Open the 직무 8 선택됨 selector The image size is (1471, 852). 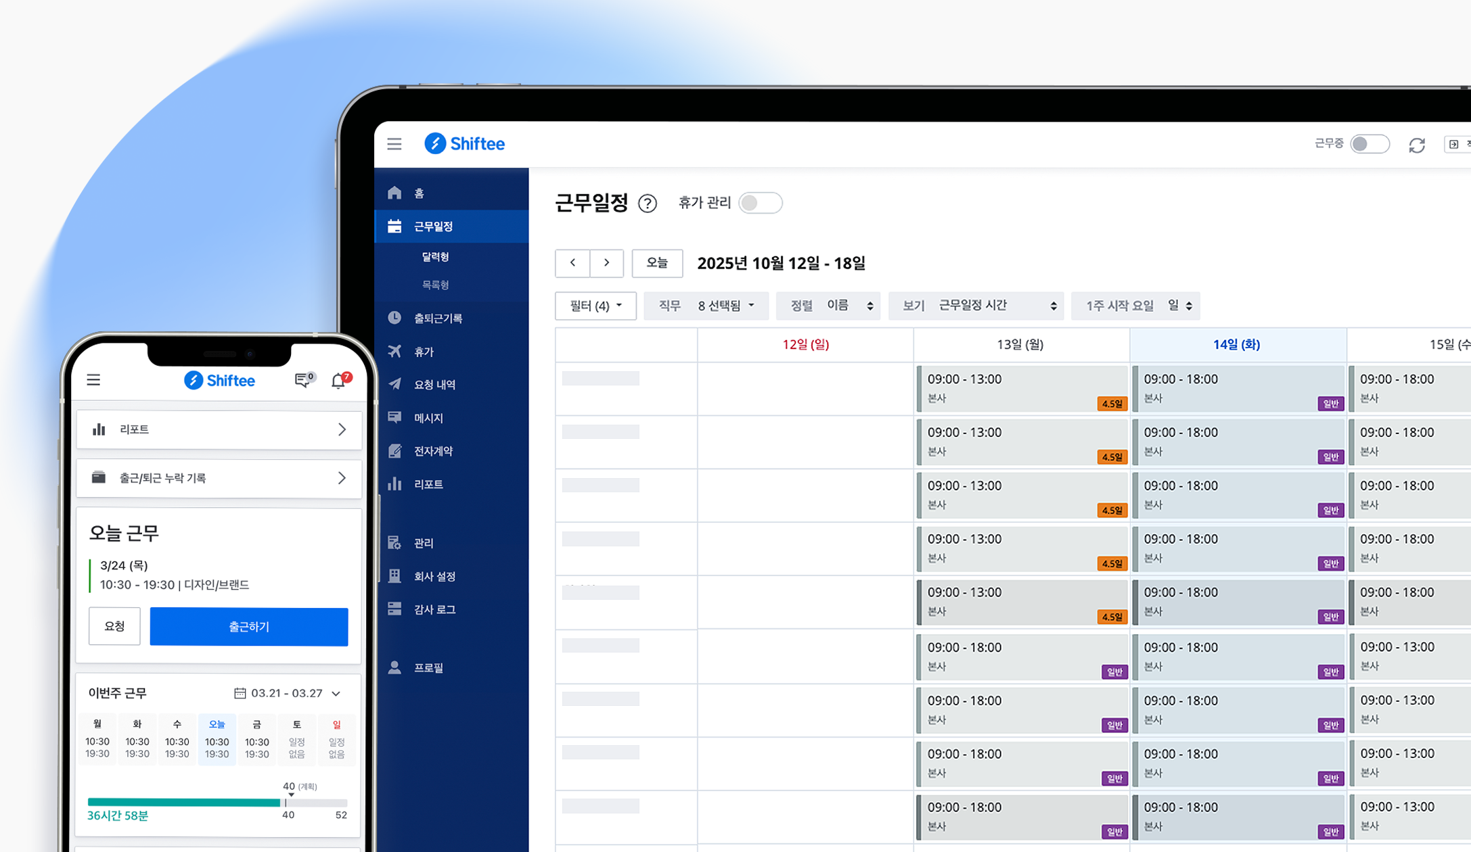(x=706, y=306)
